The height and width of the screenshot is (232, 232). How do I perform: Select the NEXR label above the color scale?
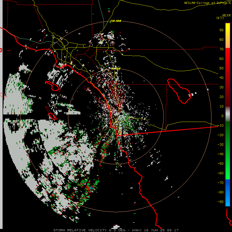[227, 15]
